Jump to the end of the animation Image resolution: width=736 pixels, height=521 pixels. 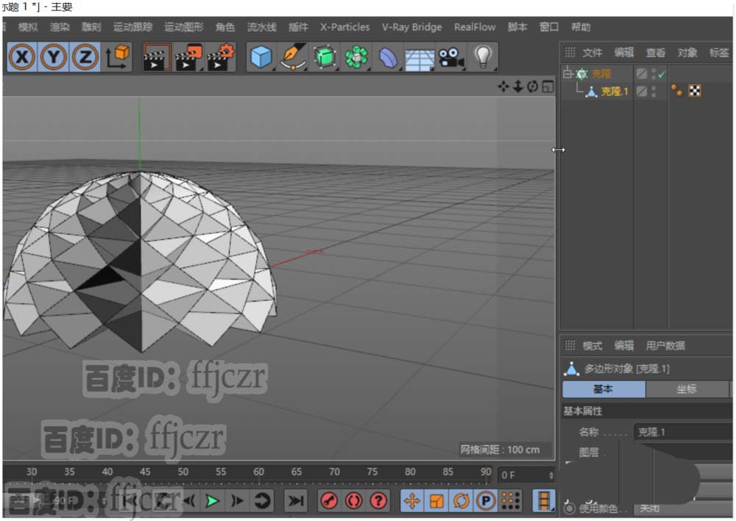296,501
